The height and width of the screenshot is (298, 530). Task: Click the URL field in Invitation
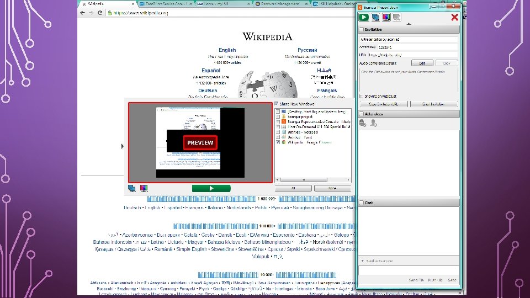tap(413, 55)
